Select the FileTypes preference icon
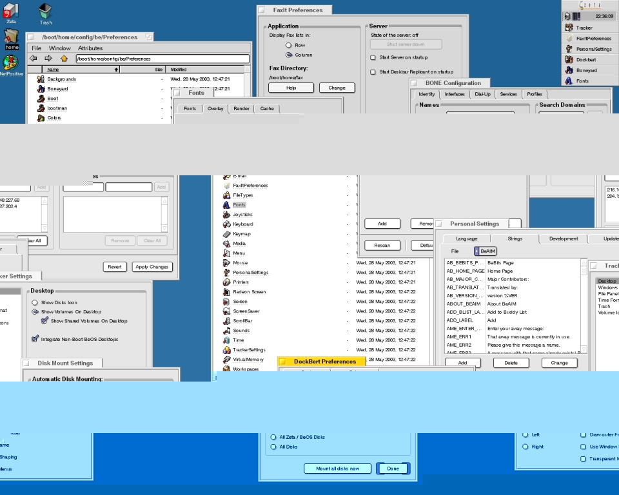Screen dimensions: 619x495 226,195
